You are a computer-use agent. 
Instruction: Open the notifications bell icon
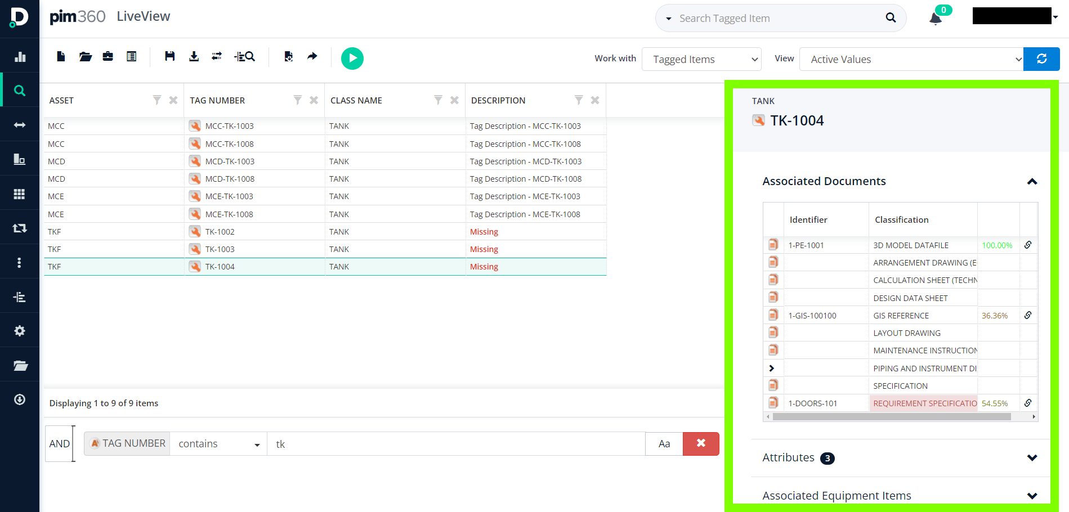click(936, 19)
